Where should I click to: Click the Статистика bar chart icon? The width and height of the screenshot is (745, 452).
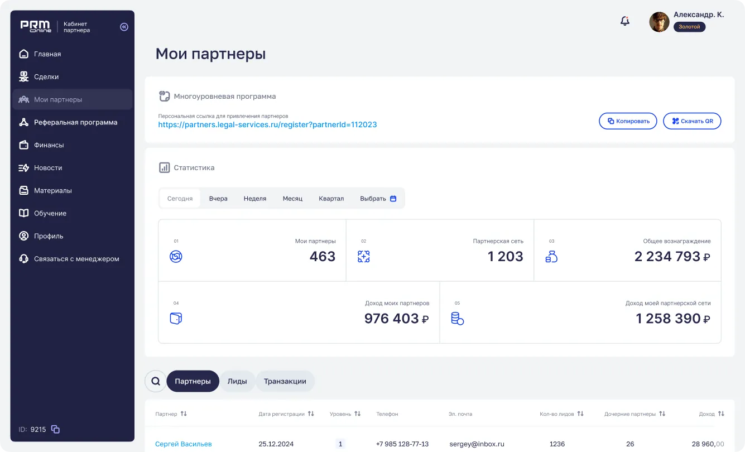pyautogui.click(x=164, y=167)
